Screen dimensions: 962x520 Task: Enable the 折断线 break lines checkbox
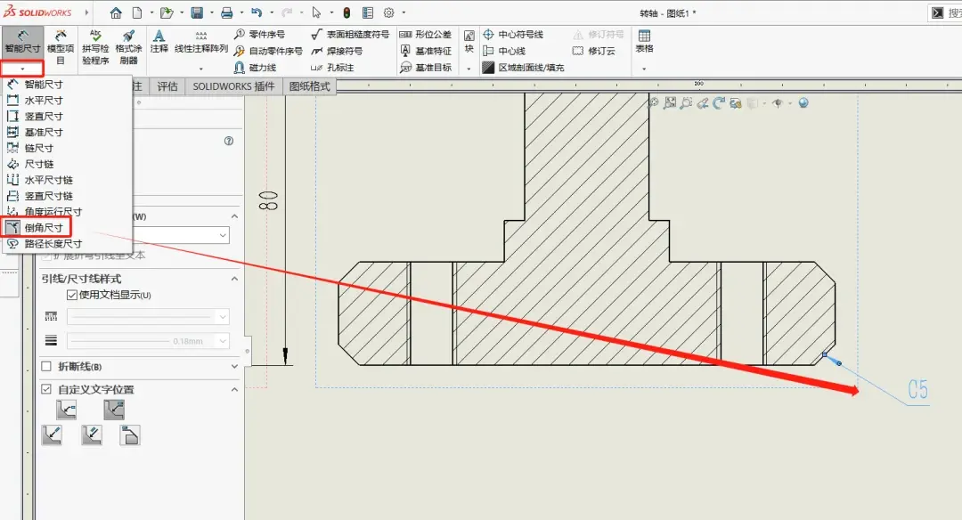coord(46,367)
